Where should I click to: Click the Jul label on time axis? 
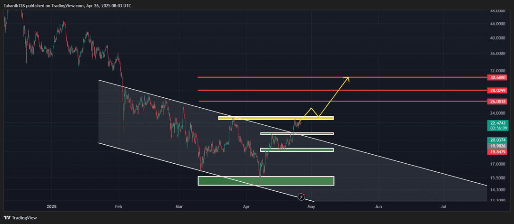click(443, 206)
